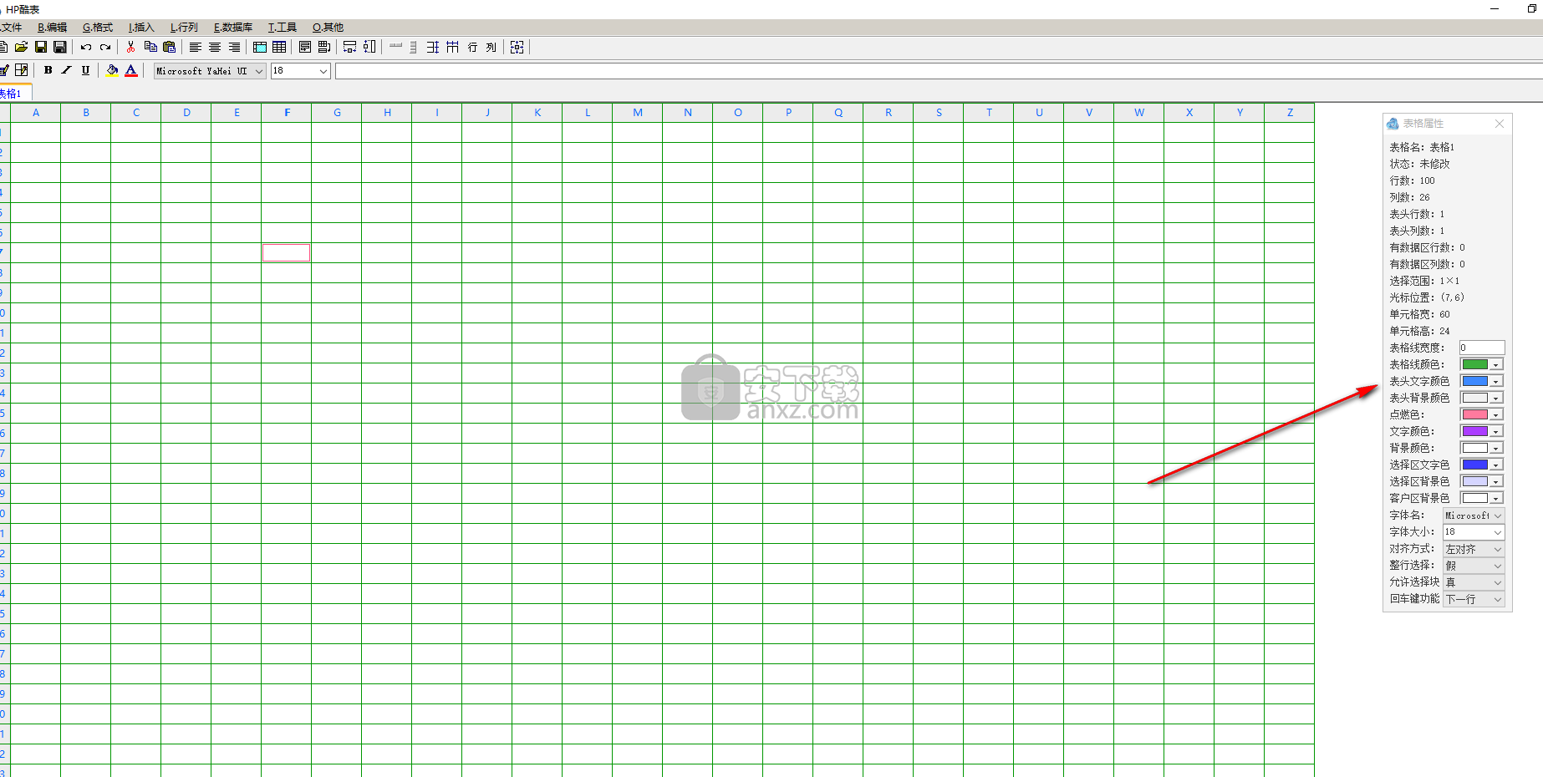1543x777 pixels.
Task: Select column header Z
Action: 1290,112
